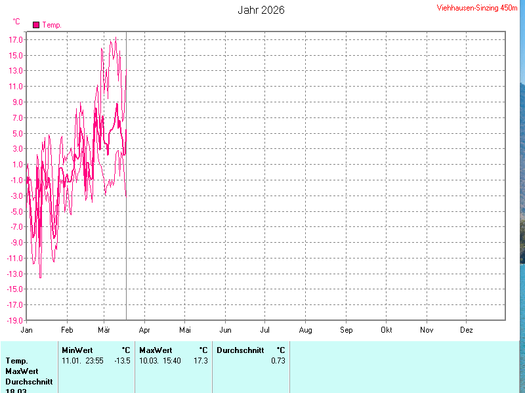Click the 17.0 label on temperature axis
The image size is (525, 393).
(x=16, y=39)
